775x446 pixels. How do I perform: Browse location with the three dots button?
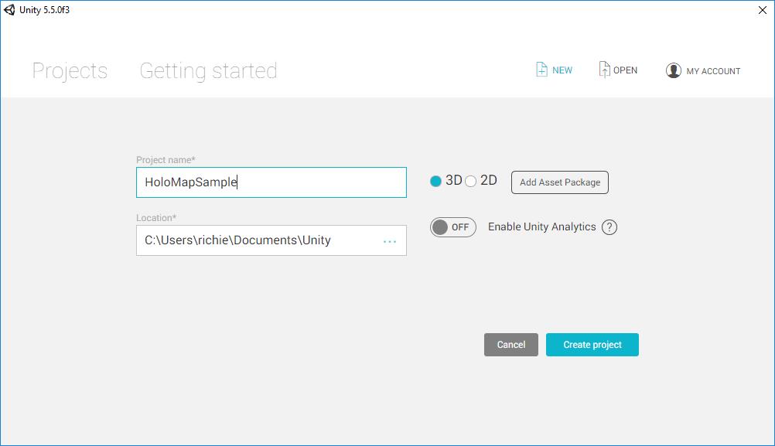[390, 241]
